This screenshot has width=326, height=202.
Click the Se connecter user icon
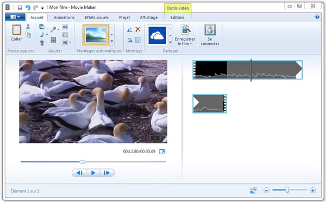pos(210,30)
